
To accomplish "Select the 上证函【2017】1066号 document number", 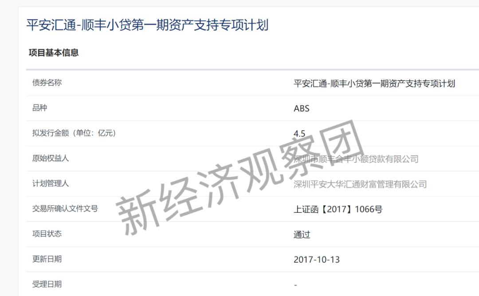I will pos(339,209).
